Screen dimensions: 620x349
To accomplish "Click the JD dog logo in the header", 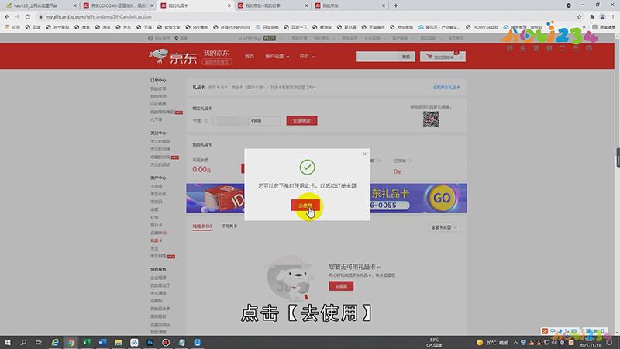I will click(x=158, y=56).
